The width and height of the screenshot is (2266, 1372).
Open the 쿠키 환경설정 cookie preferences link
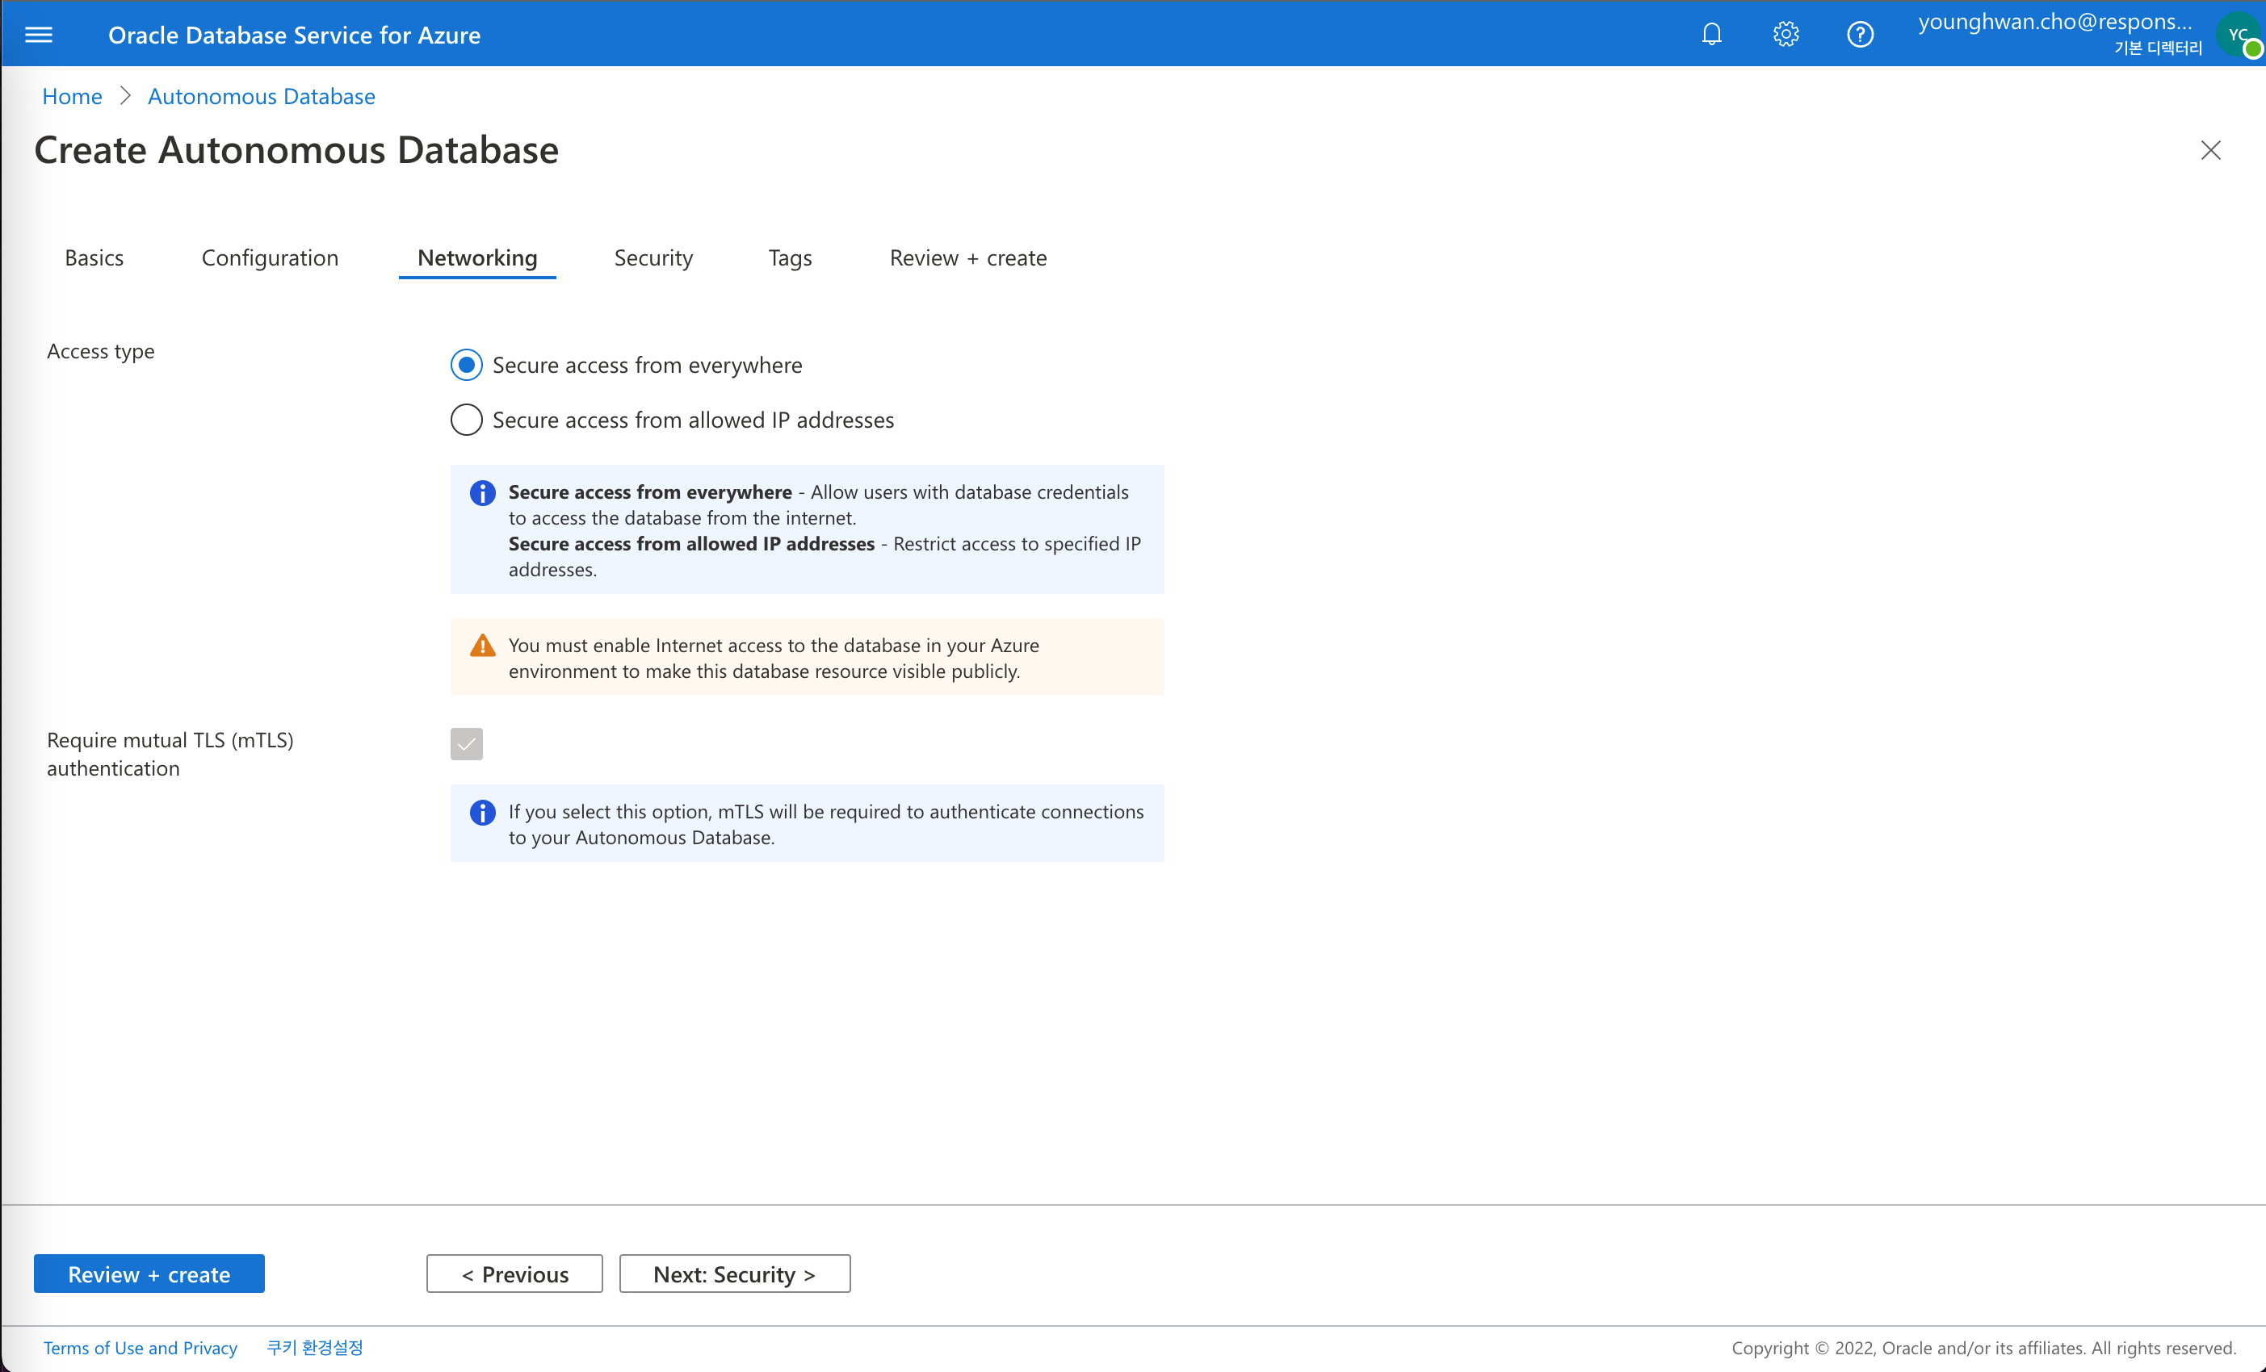pyautogui.click(x=314, y=1348)
